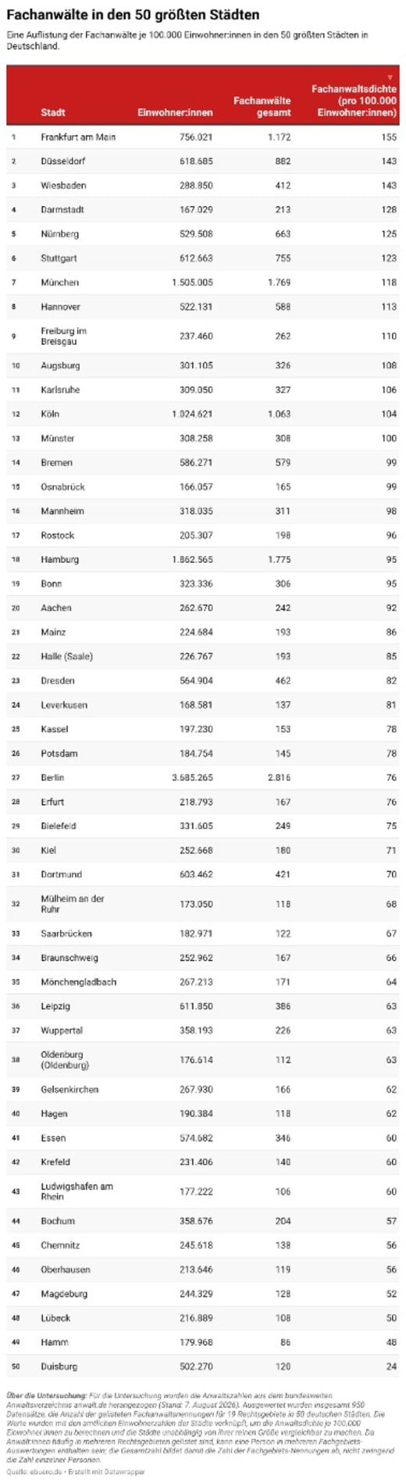Click the Über die Untersuchung note text
Screen dimensions: 406x1484
pos(201,1426)
